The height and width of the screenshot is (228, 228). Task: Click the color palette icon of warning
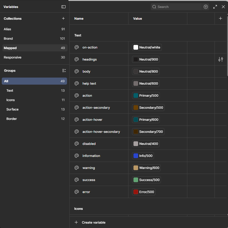click(77, 168)
